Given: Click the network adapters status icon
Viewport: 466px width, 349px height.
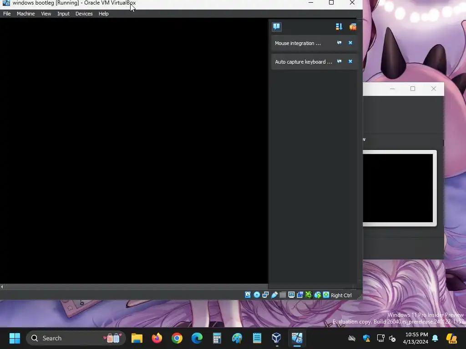Looking at the screenshot, I should point(265,294).
